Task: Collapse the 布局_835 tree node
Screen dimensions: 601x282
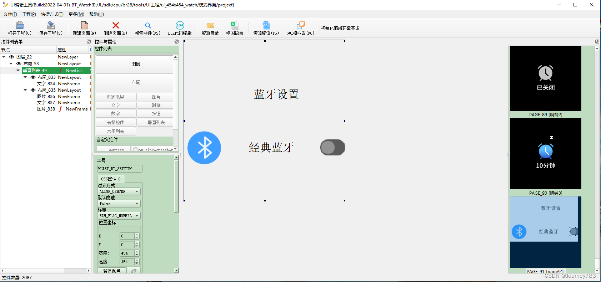Action: [25, 90]
